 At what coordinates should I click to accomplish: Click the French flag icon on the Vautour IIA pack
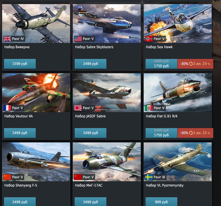pyautogui.click(x=7, y=108)
